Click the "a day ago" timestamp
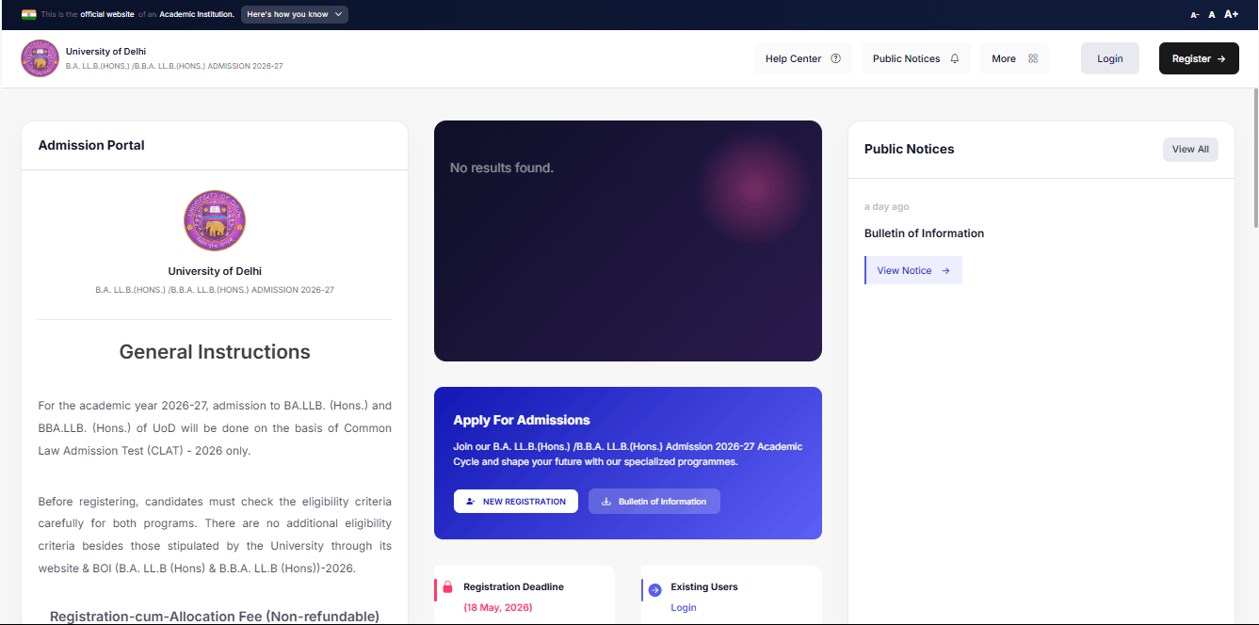Screen dimensions: 1259x625 (x=887, y=206)
